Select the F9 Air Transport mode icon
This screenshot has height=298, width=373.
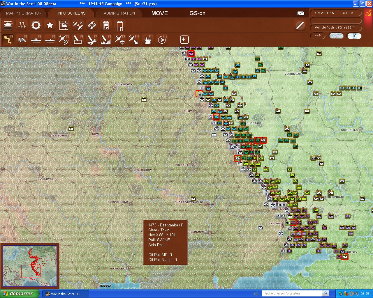(x=120, y=39)
